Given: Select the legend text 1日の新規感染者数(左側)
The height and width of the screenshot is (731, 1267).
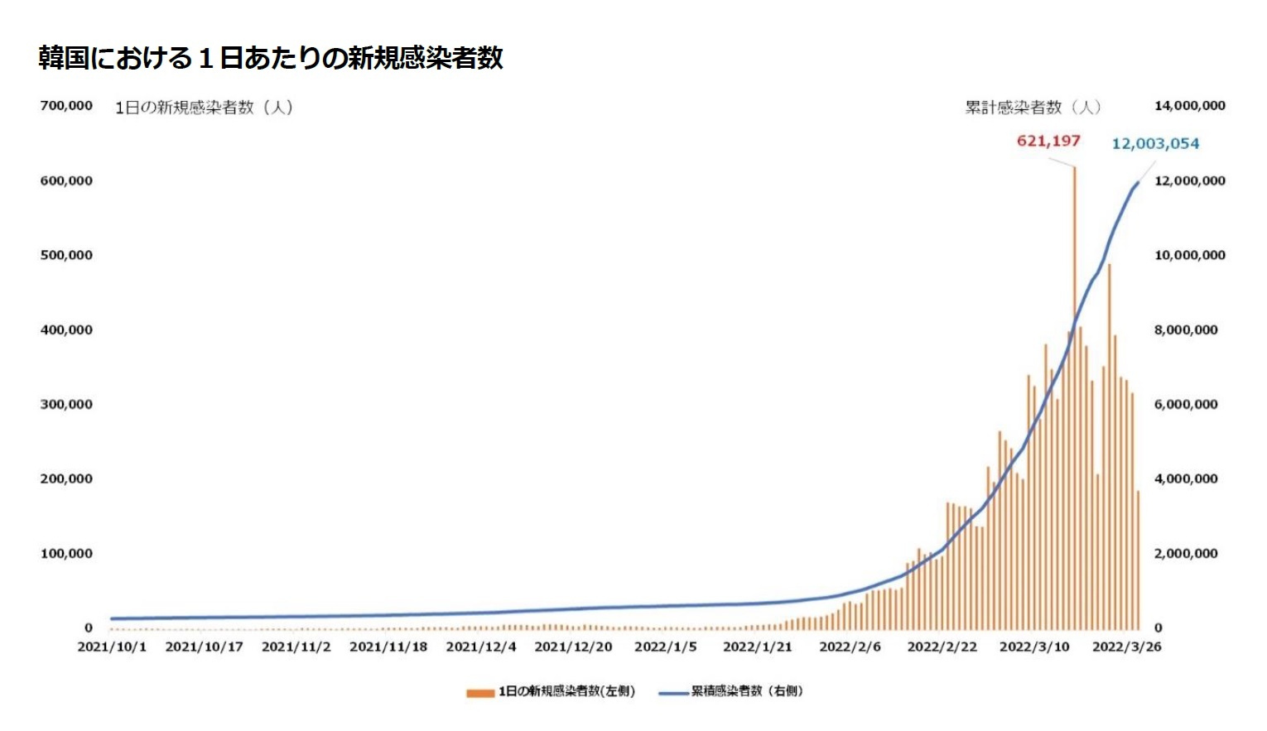Looking at the screenshot, I should coord(566,691).
